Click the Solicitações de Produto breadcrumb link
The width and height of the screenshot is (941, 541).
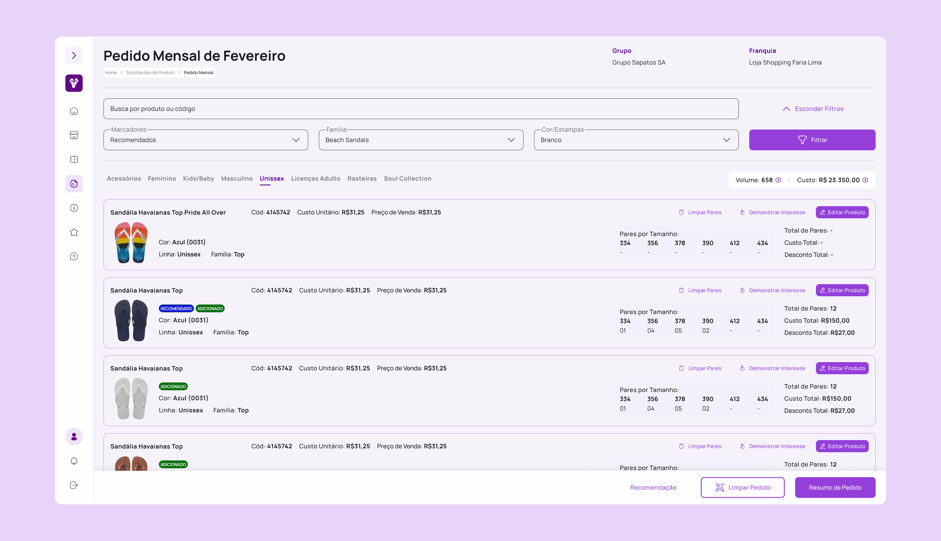150,73
